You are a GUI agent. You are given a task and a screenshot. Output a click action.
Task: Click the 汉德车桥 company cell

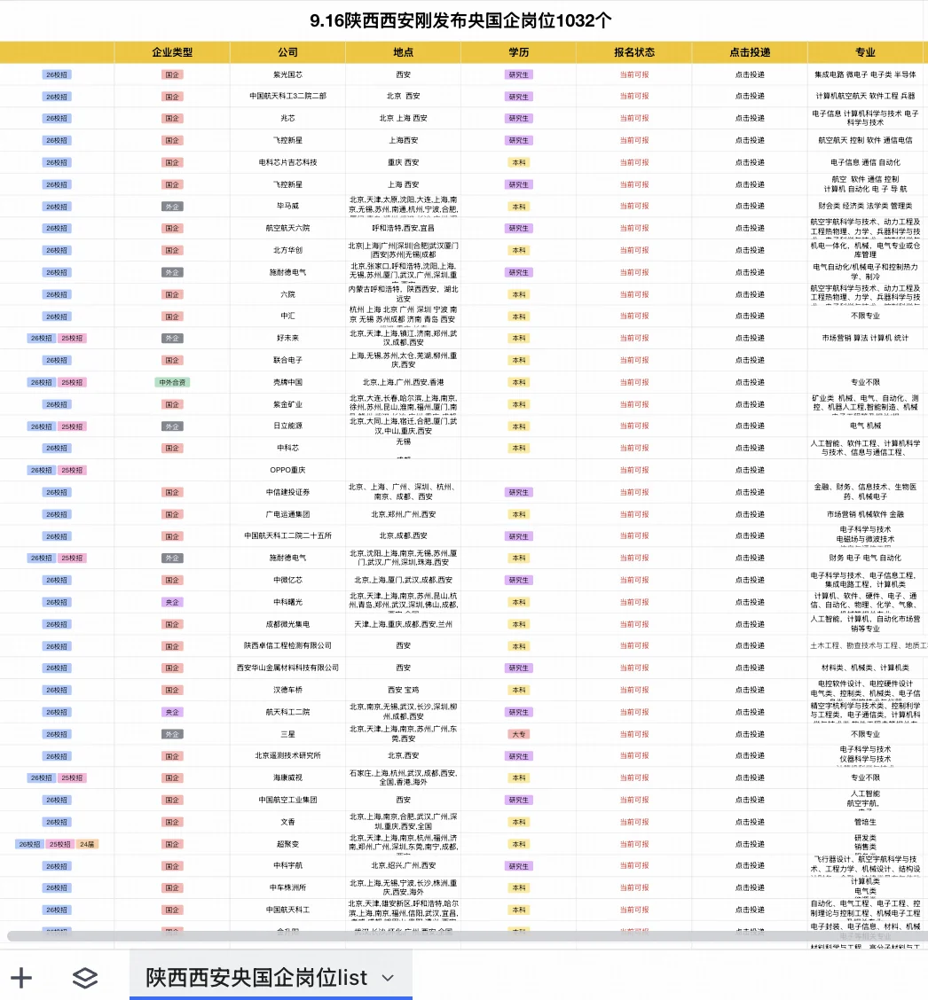pos(287,690)
